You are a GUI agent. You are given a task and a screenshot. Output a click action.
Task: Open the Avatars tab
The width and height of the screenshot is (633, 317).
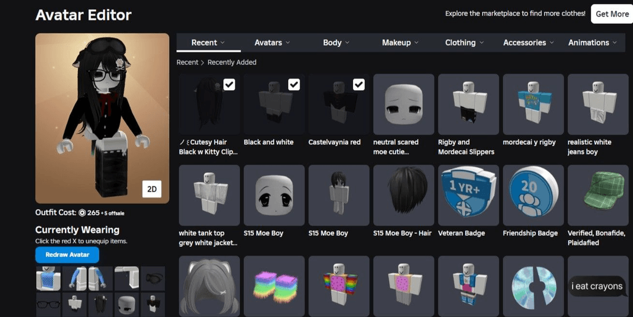(272, 42)
